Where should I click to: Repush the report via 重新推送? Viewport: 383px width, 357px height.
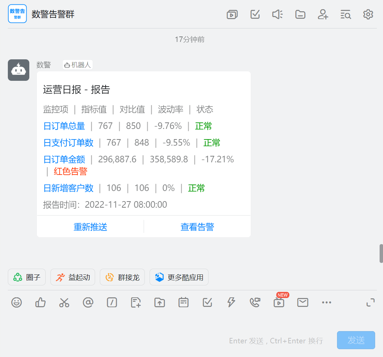click(90, 227)
